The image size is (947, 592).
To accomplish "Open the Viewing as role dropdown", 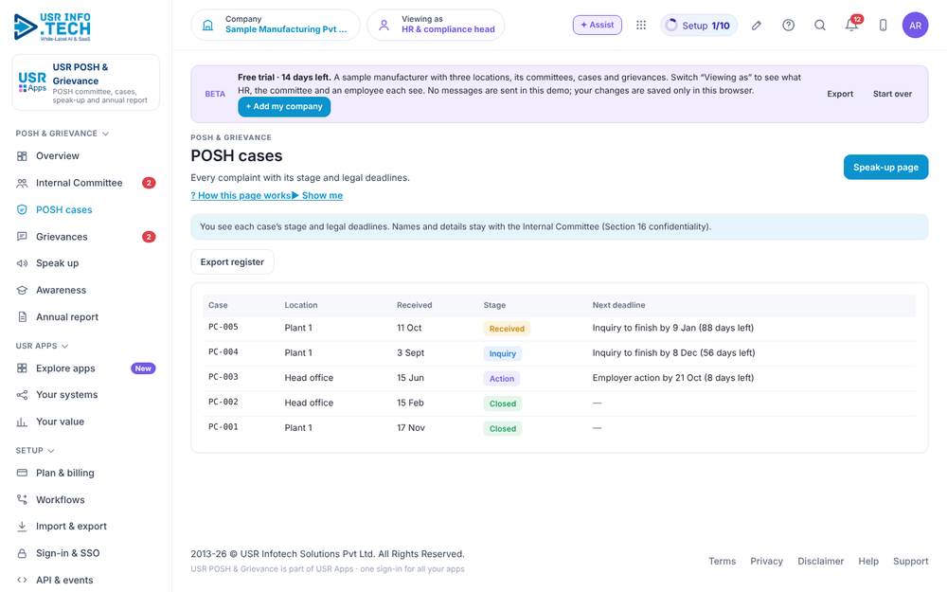I will pos(436,25).
